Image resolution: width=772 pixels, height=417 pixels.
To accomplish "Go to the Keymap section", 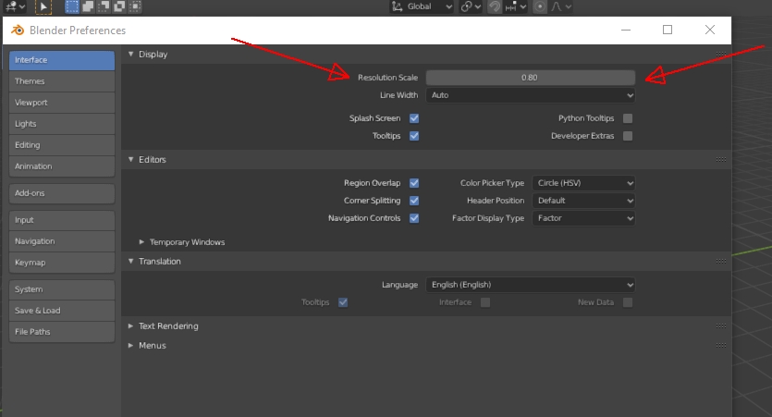I will pos(61,263).
